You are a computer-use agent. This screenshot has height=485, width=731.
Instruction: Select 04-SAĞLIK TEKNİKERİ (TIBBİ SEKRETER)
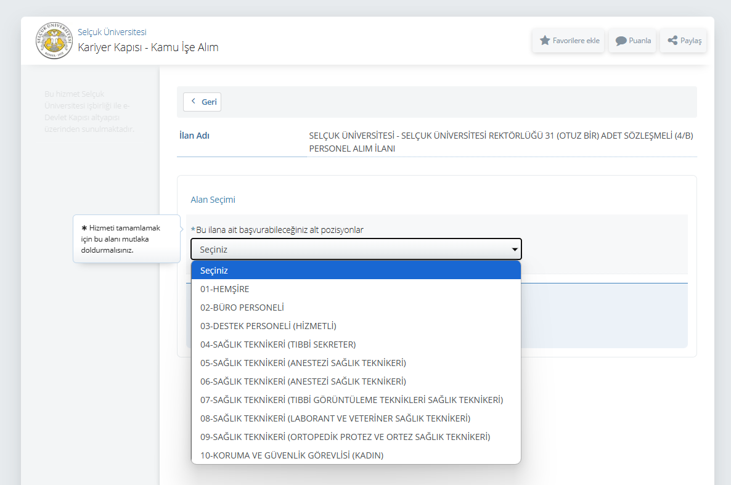click(x=356, y=344)
